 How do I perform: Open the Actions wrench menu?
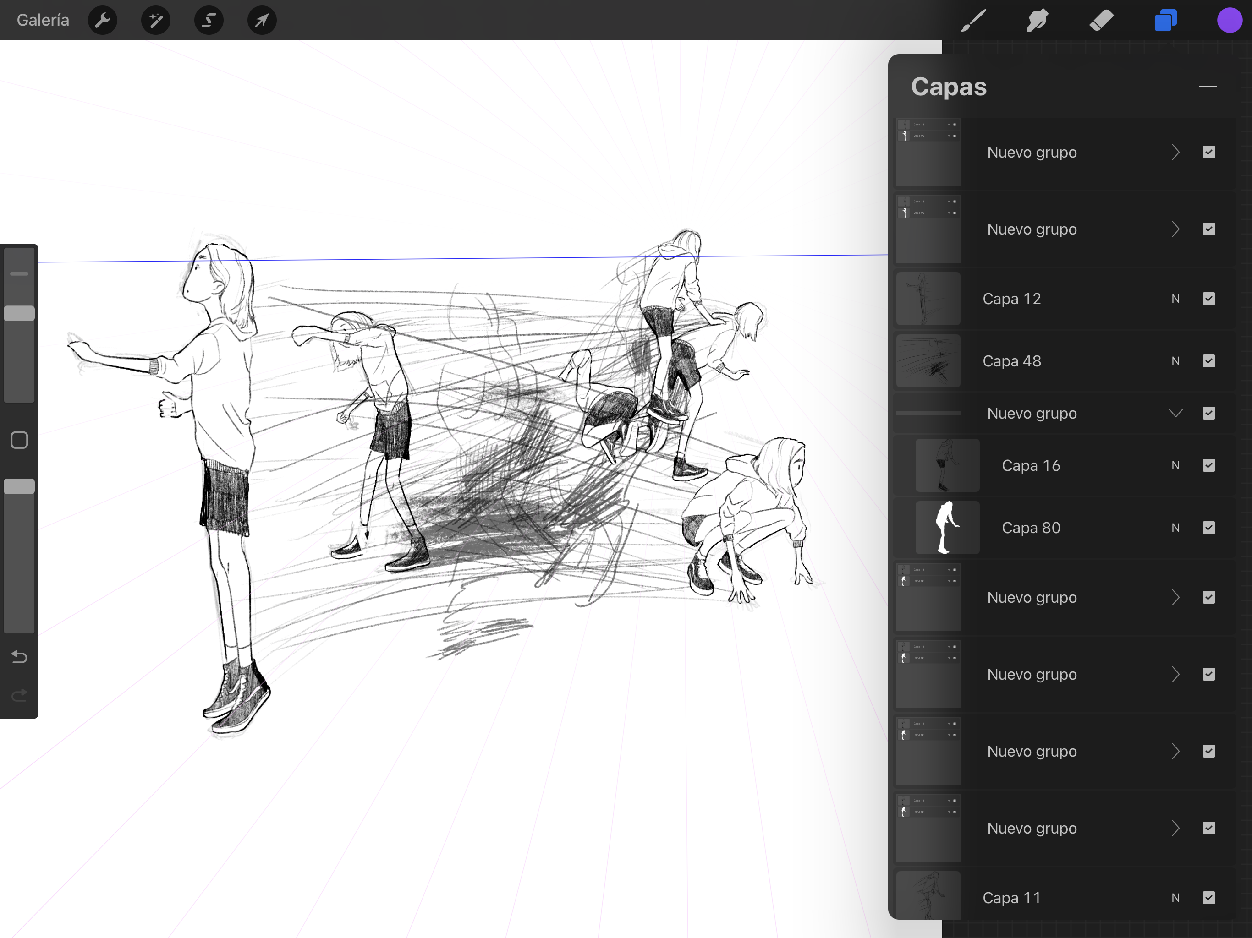[x=103, y=20]
